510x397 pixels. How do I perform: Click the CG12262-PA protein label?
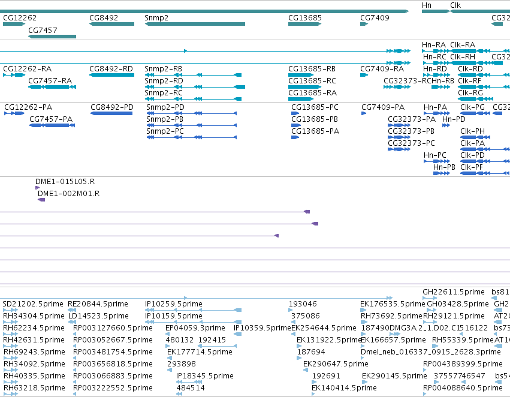point(28,107)
